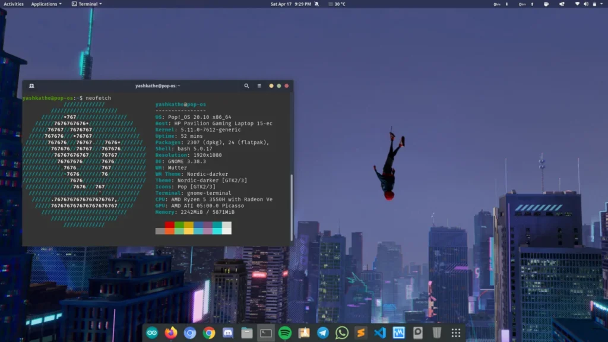Open the Applications dropdown menu
This screenshot has height=342, width=608.
(x=46, y=4)
